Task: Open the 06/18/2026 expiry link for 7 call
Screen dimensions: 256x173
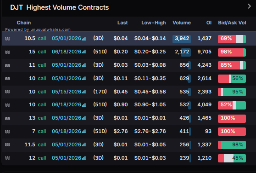Action: pyautogui.click(x=67, y=131)
